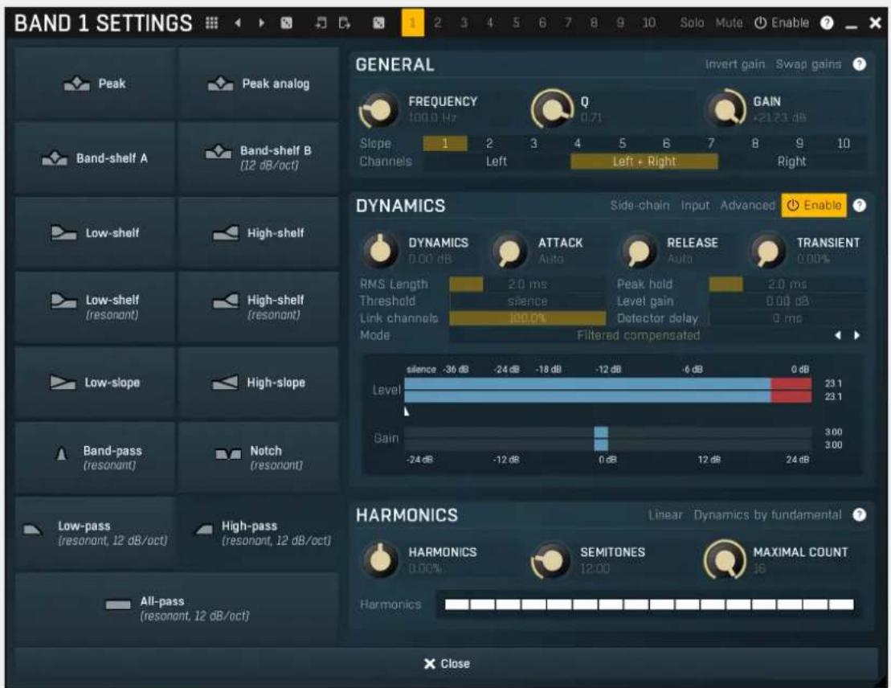Image resolution: width=891 pixels, height=688 pixels.
Task: Select the Low-slope filter
Action: coord(95,383)
